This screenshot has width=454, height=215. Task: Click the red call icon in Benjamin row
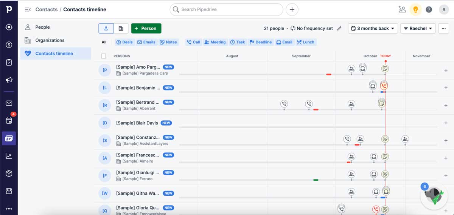point(384,86)
